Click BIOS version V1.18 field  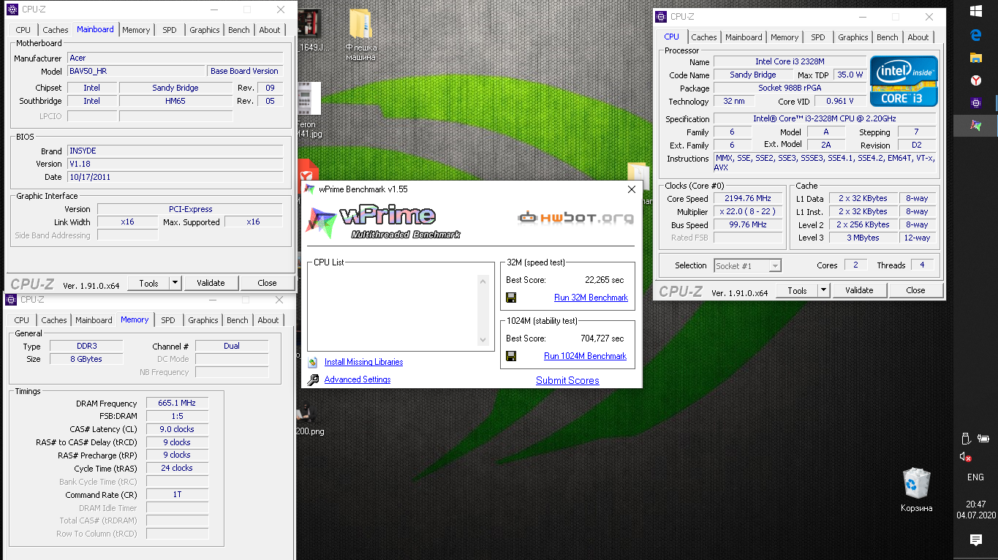pos(175,164)
